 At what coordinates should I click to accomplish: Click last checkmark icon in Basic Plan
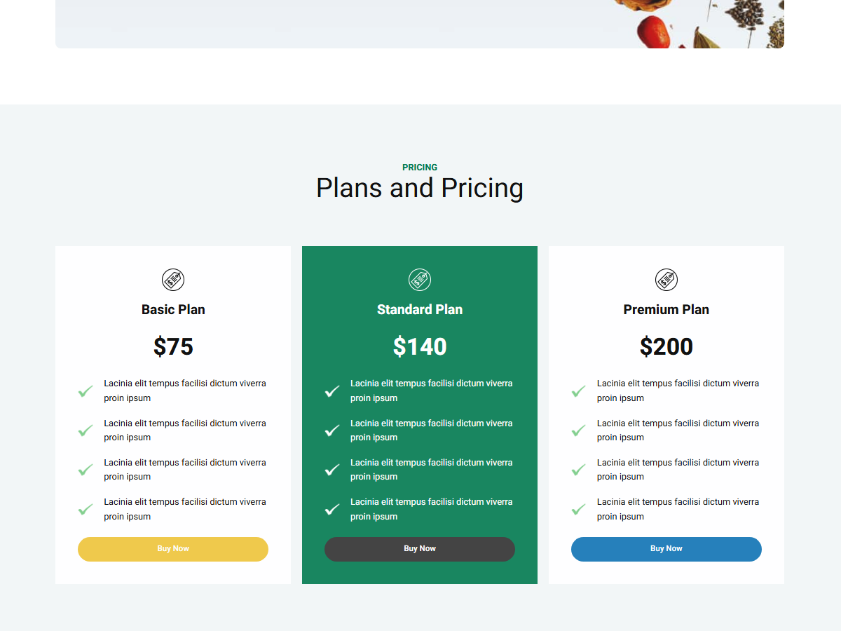(86, 509)
